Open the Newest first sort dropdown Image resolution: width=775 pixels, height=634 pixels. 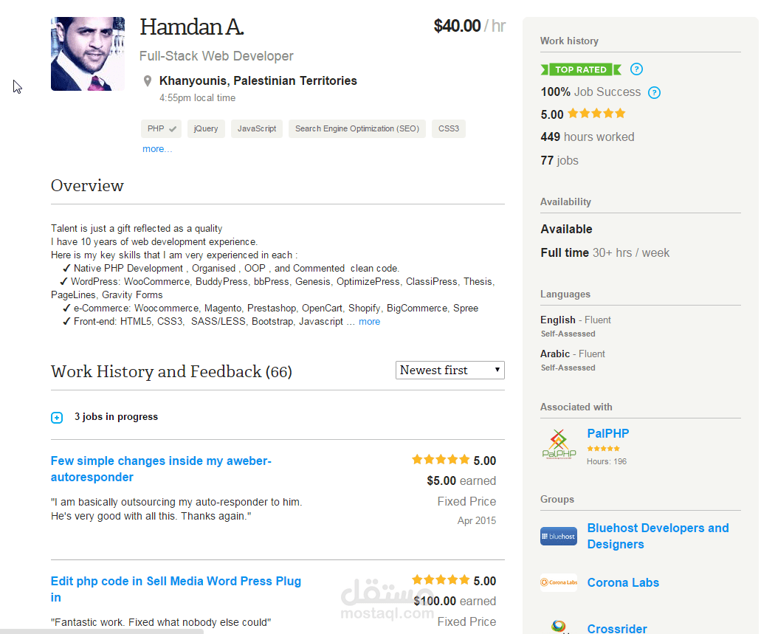[x=449, y=370]
